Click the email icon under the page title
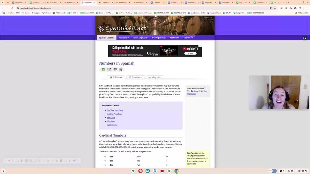The height and width of the screenshot is (174, 310). [109, 69]
